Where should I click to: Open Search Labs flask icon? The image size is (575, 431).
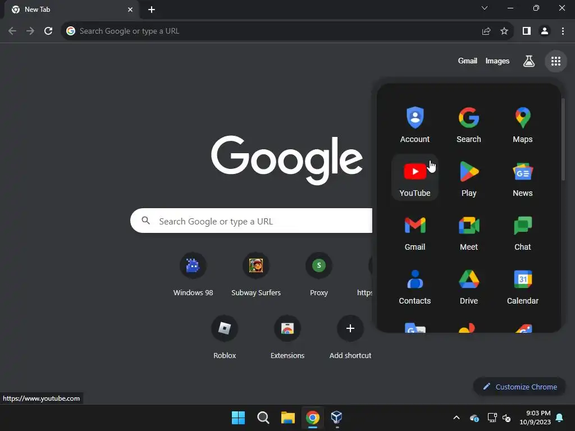[x=528, y=61]
